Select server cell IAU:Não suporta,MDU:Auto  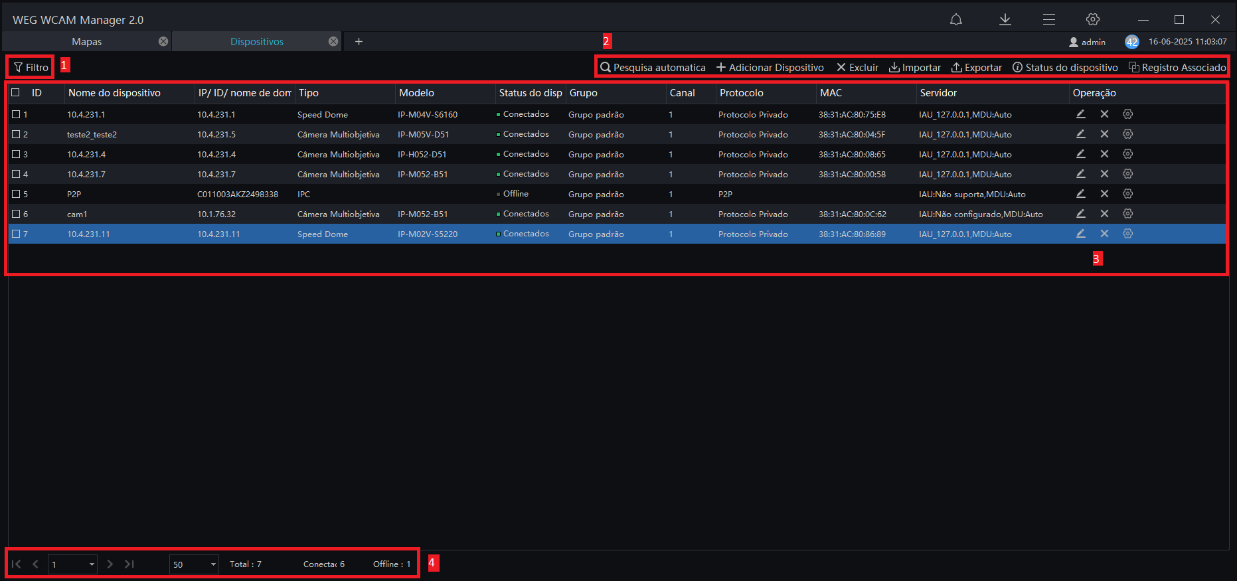[x=972, y=195]
